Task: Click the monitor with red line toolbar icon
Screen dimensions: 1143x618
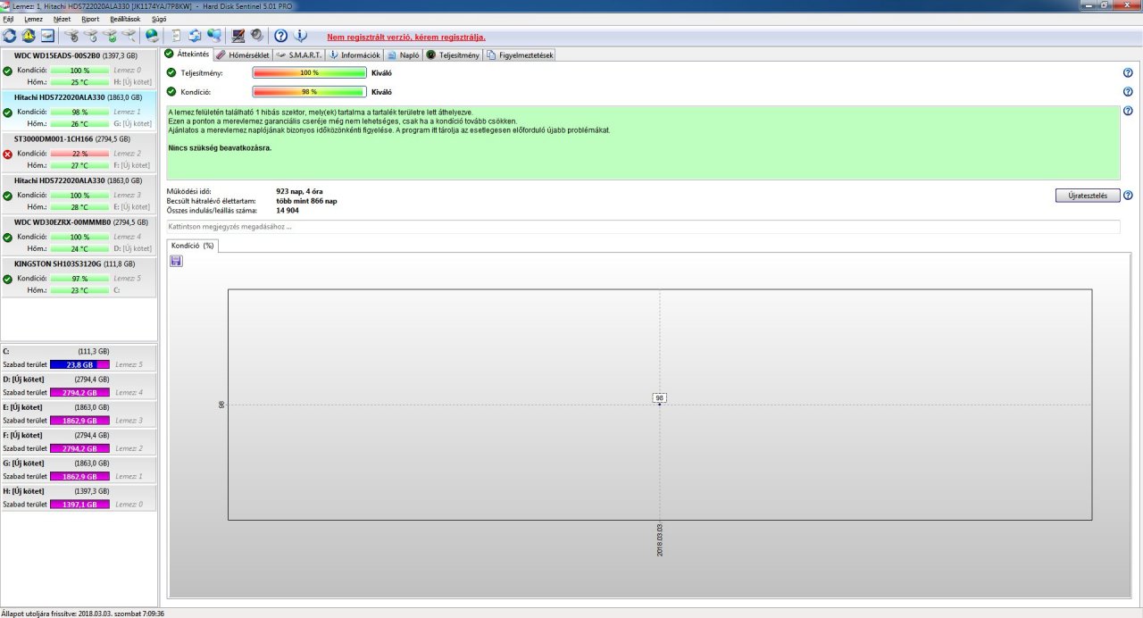Action: [x=238, y=36]
